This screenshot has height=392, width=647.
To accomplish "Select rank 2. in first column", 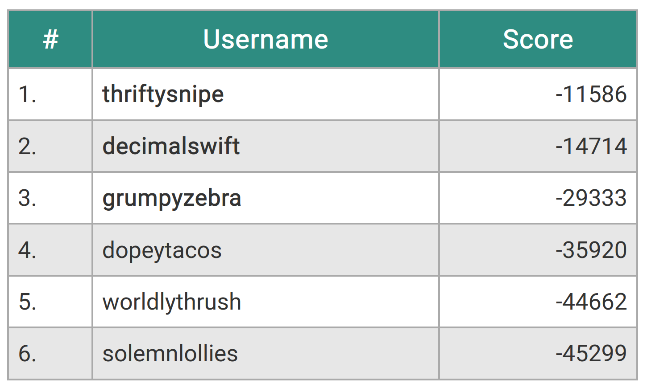I will 27,146.
